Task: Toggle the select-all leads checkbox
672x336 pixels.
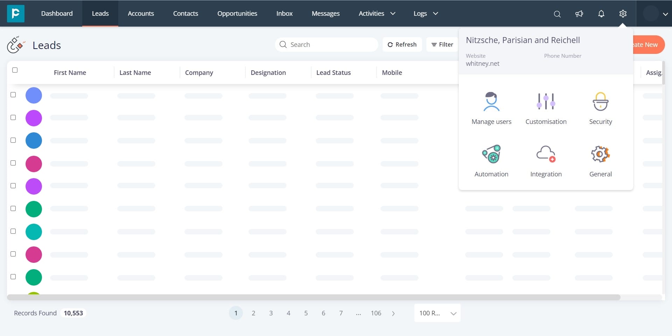Action: point(15,70)
